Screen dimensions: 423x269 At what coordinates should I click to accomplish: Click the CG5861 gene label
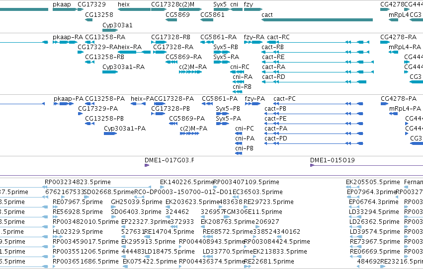click(212, 14)
